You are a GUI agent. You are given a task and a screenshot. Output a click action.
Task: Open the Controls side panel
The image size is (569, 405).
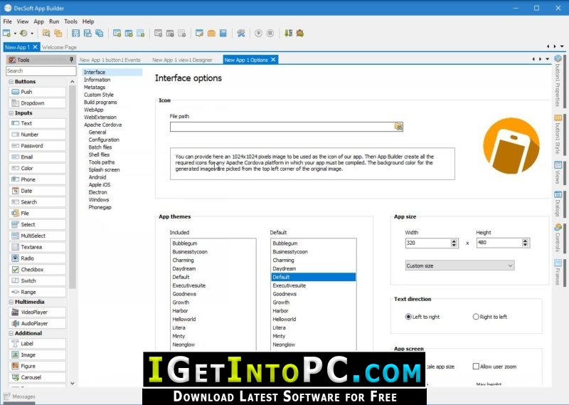coord(558,238)
